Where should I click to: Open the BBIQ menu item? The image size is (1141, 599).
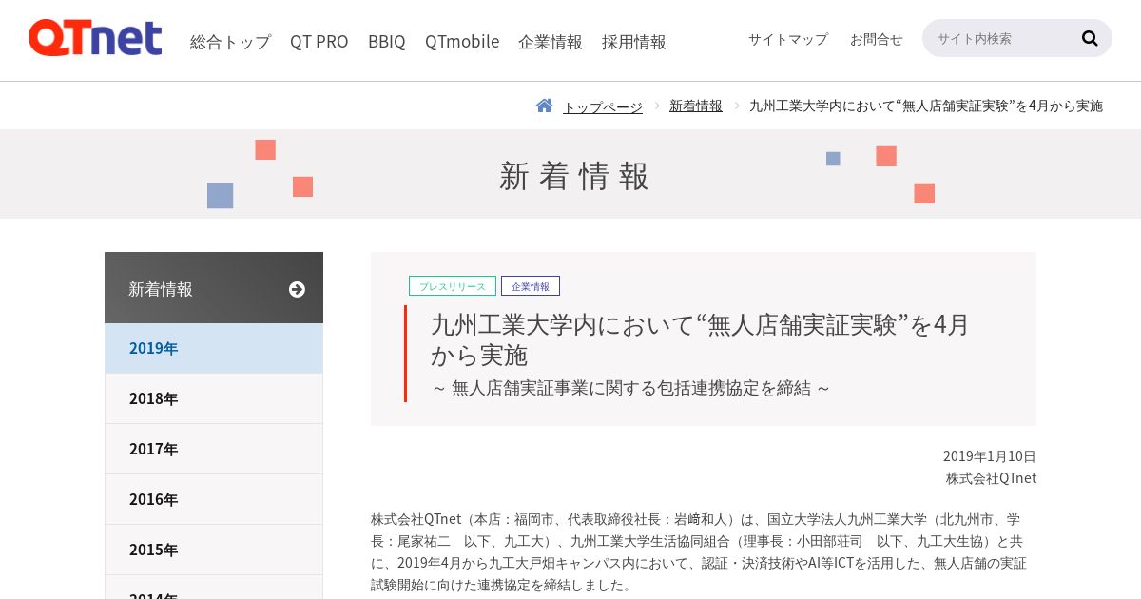click(x=387, y=41)
